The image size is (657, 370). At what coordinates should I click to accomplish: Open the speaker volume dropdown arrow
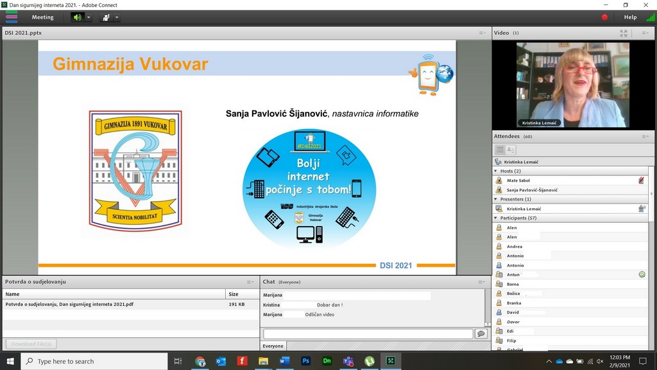(89, 17)
